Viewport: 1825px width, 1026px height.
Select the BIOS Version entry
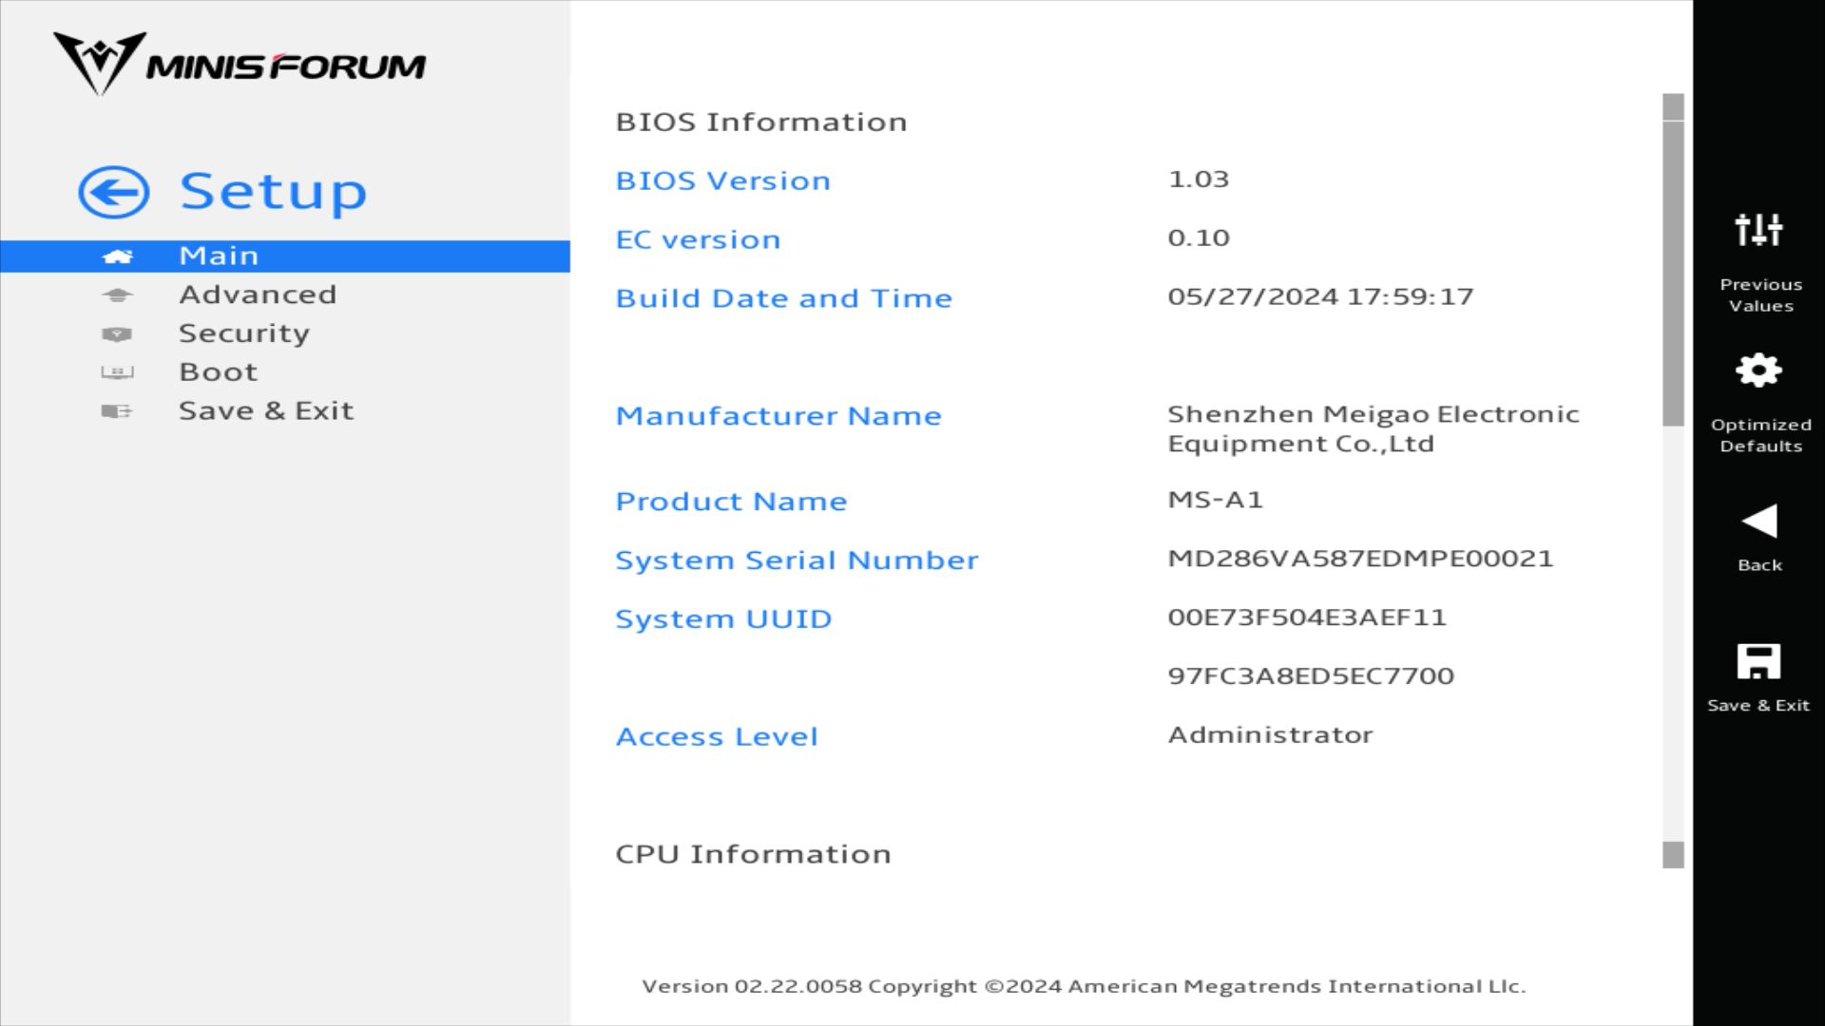click(722, 180)
